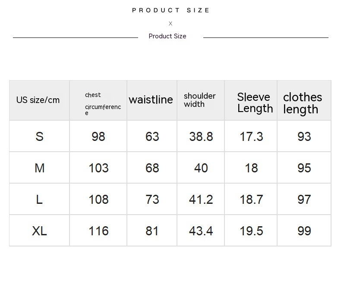Click the small X below the title
This screenshot has width=341, height=287.
[170, 24]
